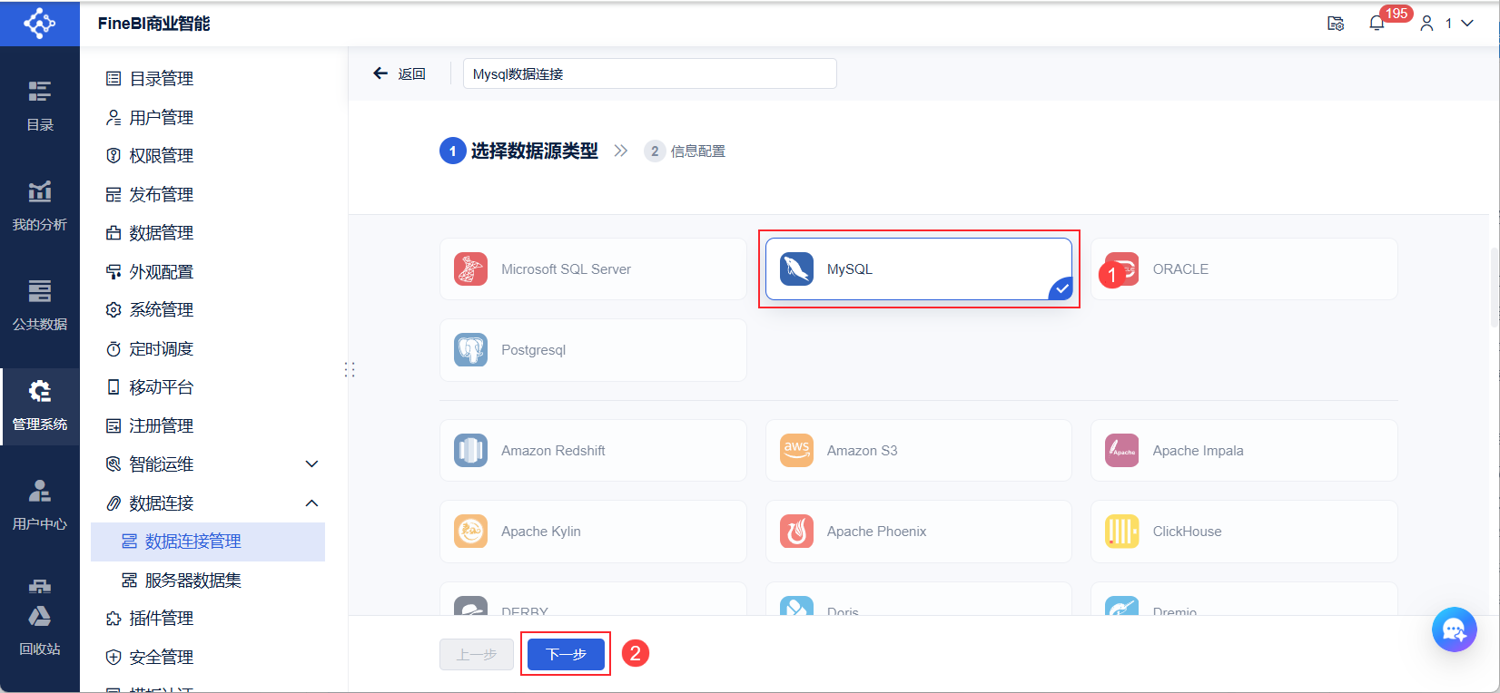Click the connection name input field
Screen dimensions: 1500x693
pyautogui.click(x=650, y=73)
